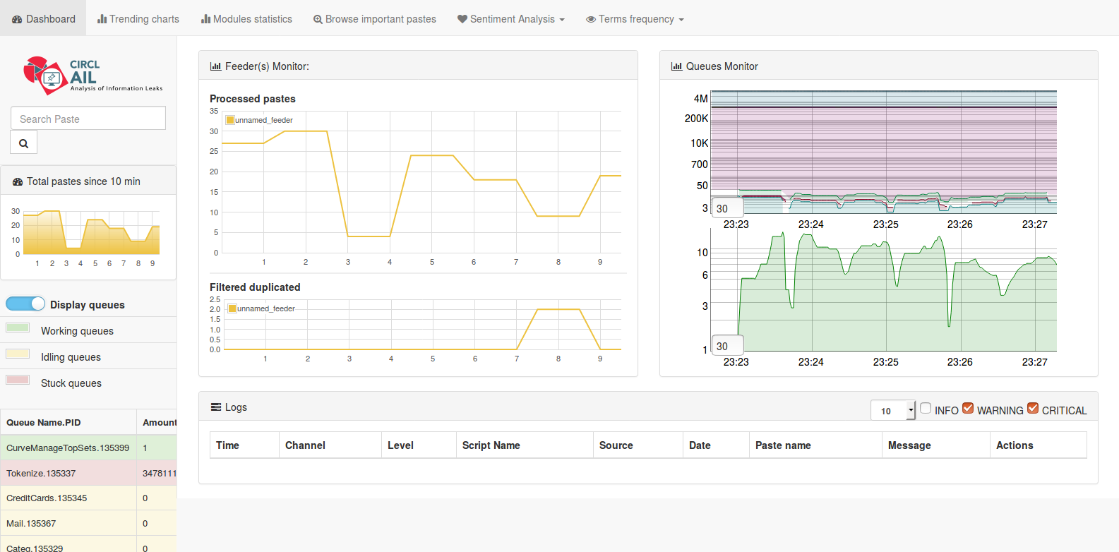Enable the INFO log checkbox
Screen dimensions: 1119x552
click(x=926, y=408)
